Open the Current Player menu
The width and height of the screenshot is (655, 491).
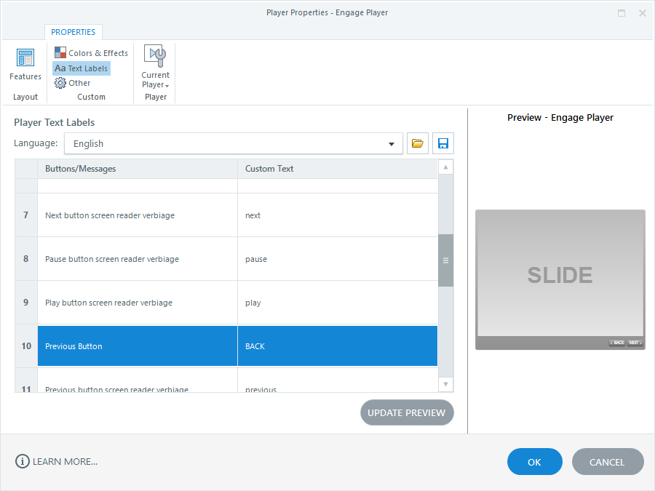(156, 67)
